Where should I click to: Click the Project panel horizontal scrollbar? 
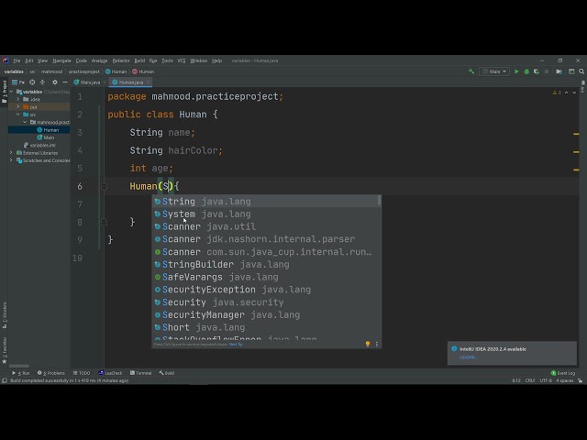click(x=18, y=366)
